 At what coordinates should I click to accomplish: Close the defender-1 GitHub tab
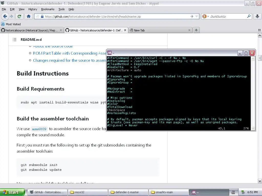pyautogui.click(x=125, y=30)
